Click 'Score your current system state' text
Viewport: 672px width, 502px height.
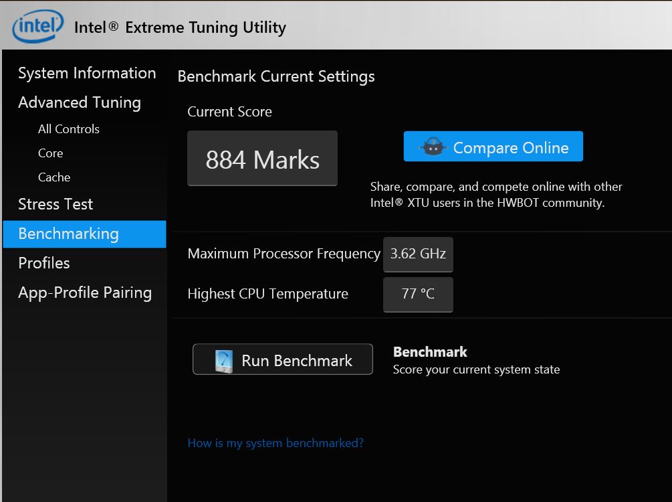pyautogui.click(x=476, y=369)
